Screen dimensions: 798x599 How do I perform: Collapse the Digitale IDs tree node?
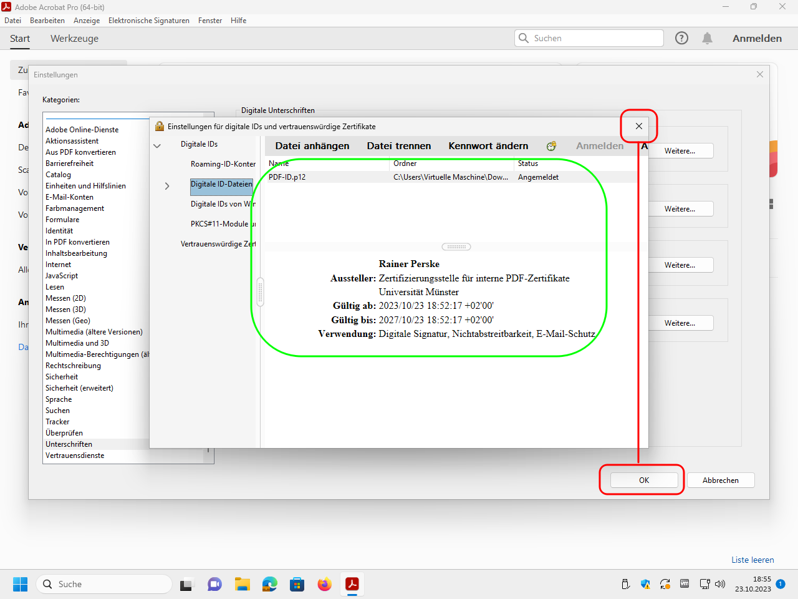click(157, 145)
